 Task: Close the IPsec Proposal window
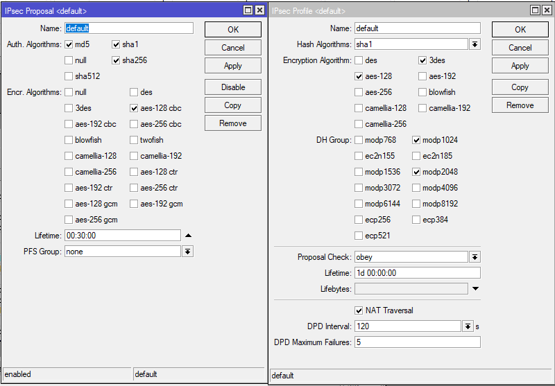pyautogui.click(x=259, y=10)
